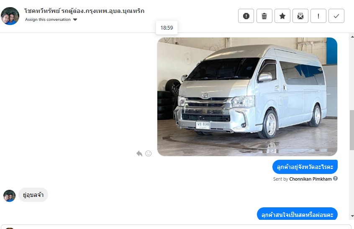This screenshot has height=229, width=354.
Task: Click customer avatar beside gray reply bubble
Action: pos(10,196)
